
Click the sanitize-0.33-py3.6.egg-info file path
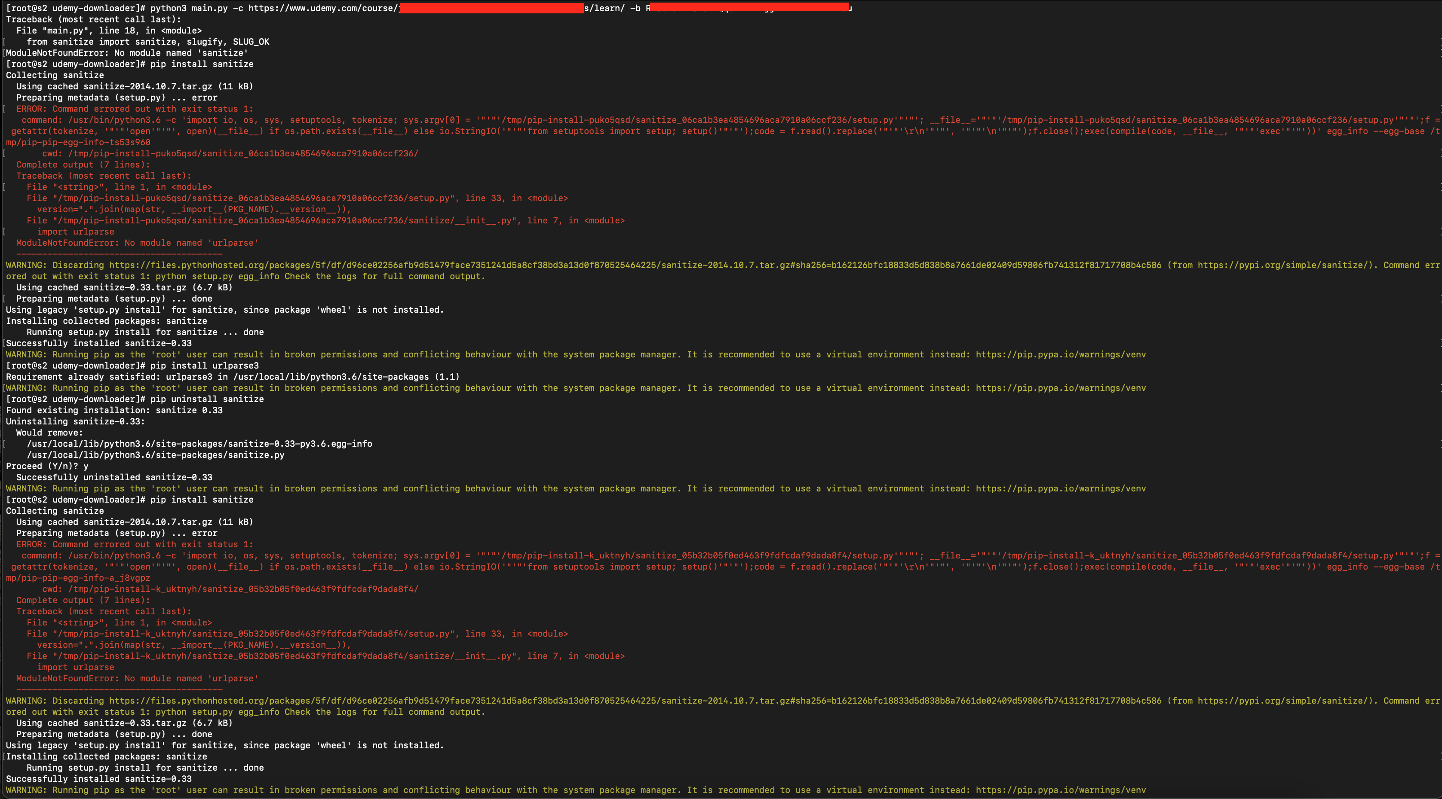[x=199, y=444]
